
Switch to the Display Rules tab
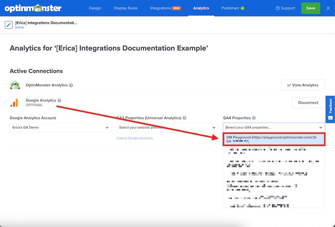(x=126, y=8)
